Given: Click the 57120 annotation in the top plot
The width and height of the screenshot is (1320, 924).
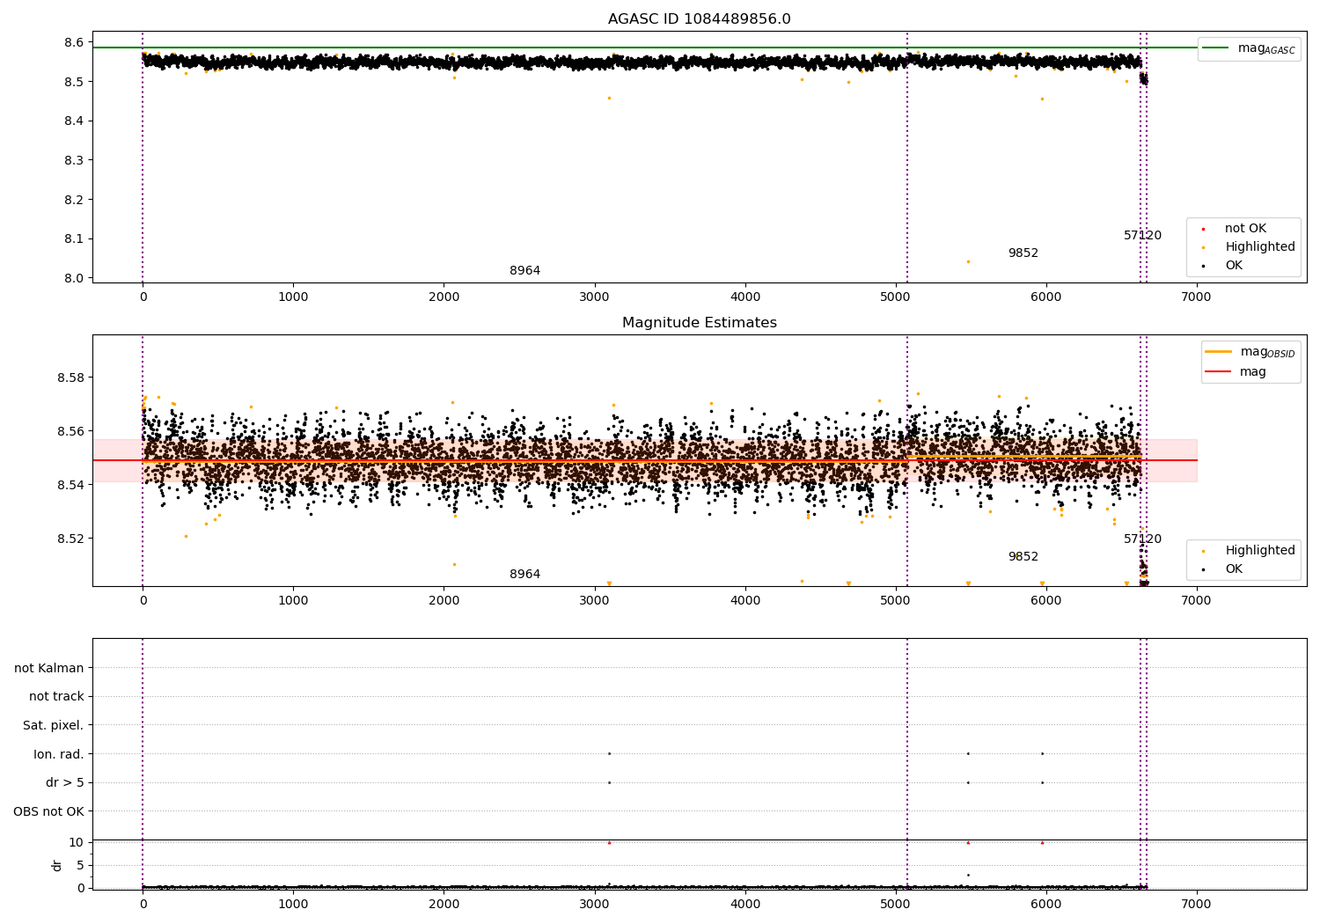Looking at the screenshot, I should click(1142, 236).
